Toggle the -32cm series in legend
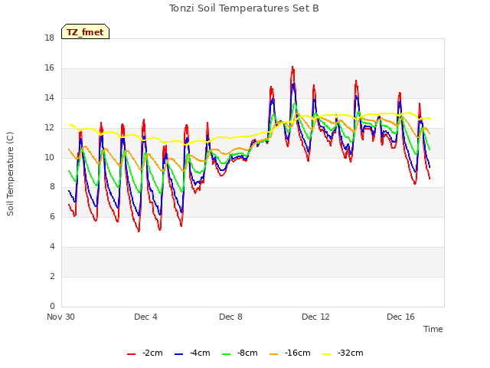Image resolution: width=490 pixels, height=368 pixels. 342,353
